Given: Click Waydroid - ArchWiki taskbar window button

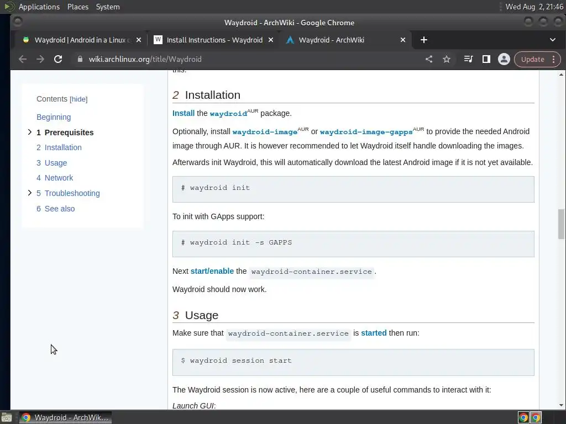Looking at the screenshot, I should [x=65, y=417].
